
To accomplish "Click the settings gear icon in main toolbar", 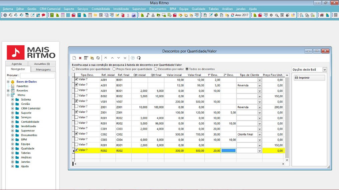I will tap(271, 15).
